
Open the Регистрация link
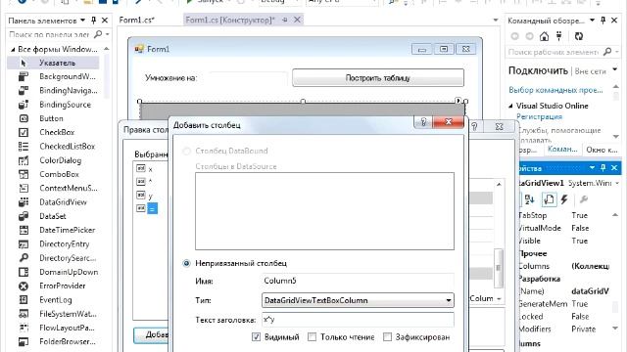pos(539,117)
